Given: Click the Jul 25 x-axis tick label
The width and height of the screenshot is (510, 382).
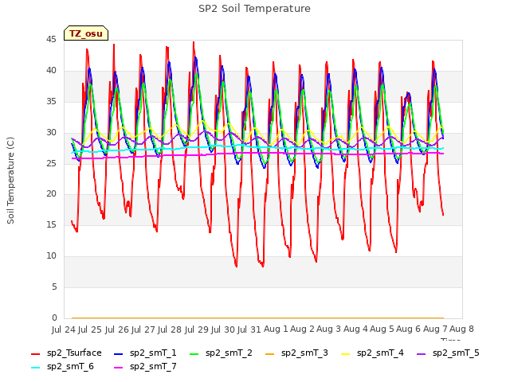Looking at the screenshot, I should click(x=91, y=329).
